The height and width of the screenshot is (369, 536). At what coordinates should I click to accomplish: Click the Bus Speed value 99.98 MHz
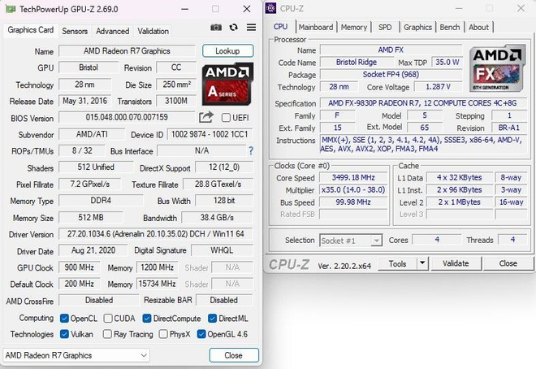[x=353, y=202]
